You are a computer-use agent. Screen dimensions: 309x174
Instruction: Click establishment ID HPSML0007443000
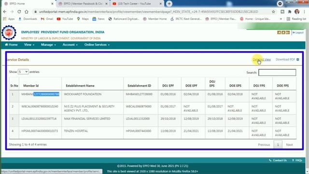click(139, 131)
